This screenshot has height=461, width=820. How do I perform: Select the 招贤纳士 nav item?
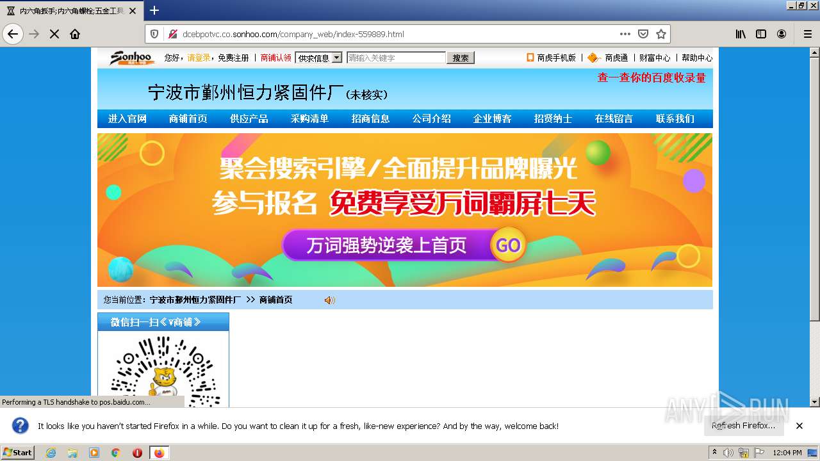(x=553, y=118)
